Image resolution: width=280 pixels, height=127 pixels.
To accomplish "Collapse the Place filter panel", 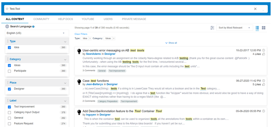I will coord(65,83).
